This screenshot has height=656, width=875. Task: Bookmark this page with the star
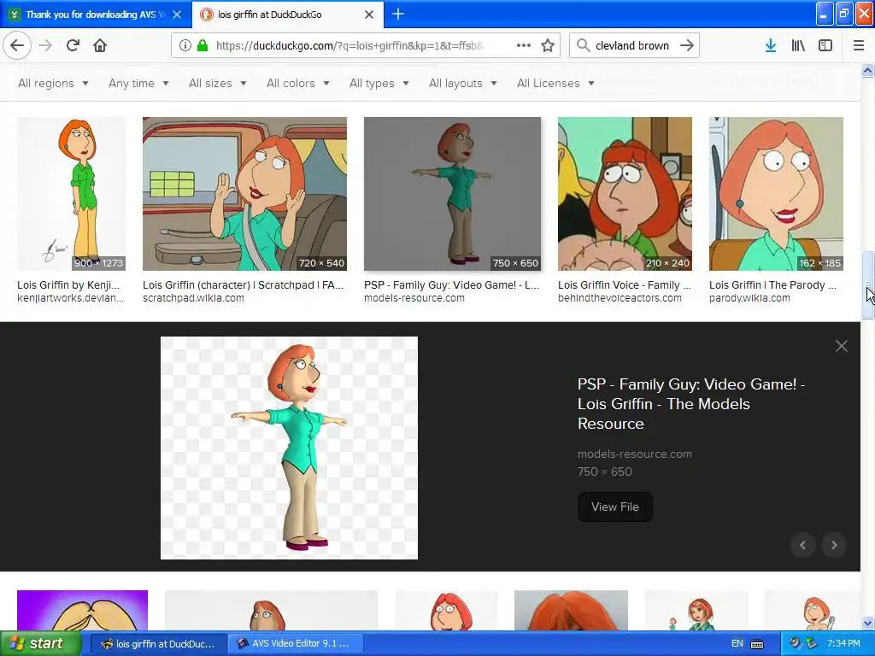(548, 45)
